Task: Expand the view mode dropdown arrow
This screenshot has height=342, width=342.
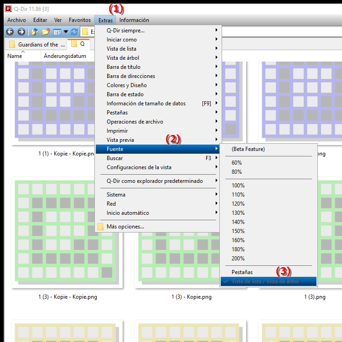Action: click(66, 32)
